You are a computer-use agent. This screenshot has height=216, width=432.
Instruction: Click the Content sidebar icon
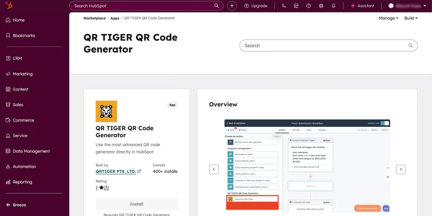tap(8, 89)
